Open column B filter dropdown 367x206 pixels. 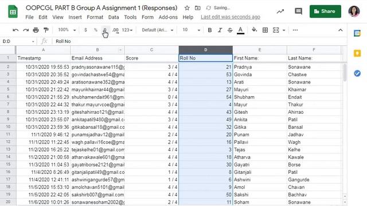120,50
